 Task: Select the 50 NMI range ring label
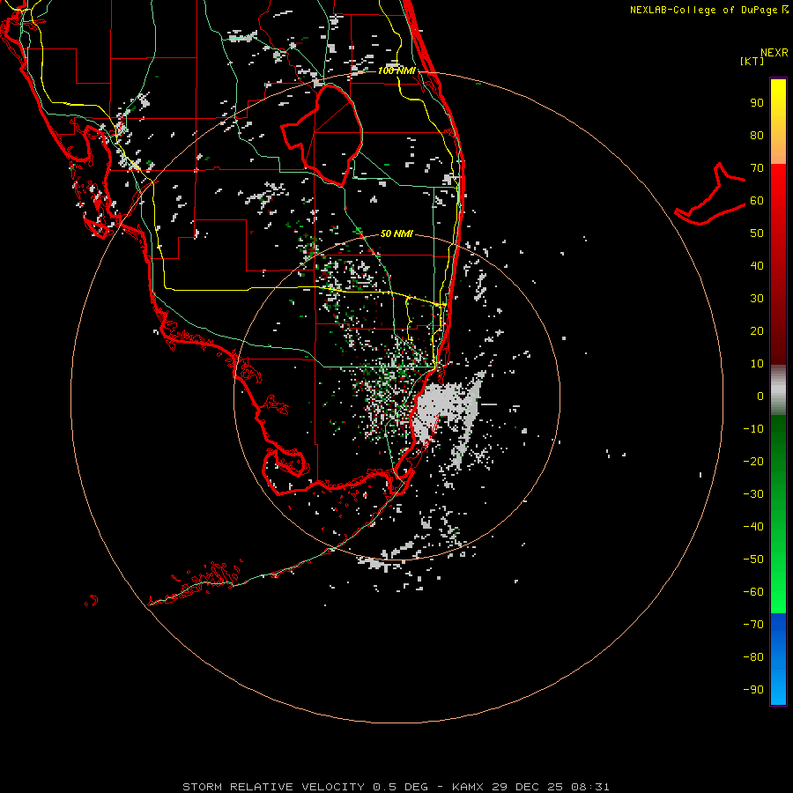point(396,233)
